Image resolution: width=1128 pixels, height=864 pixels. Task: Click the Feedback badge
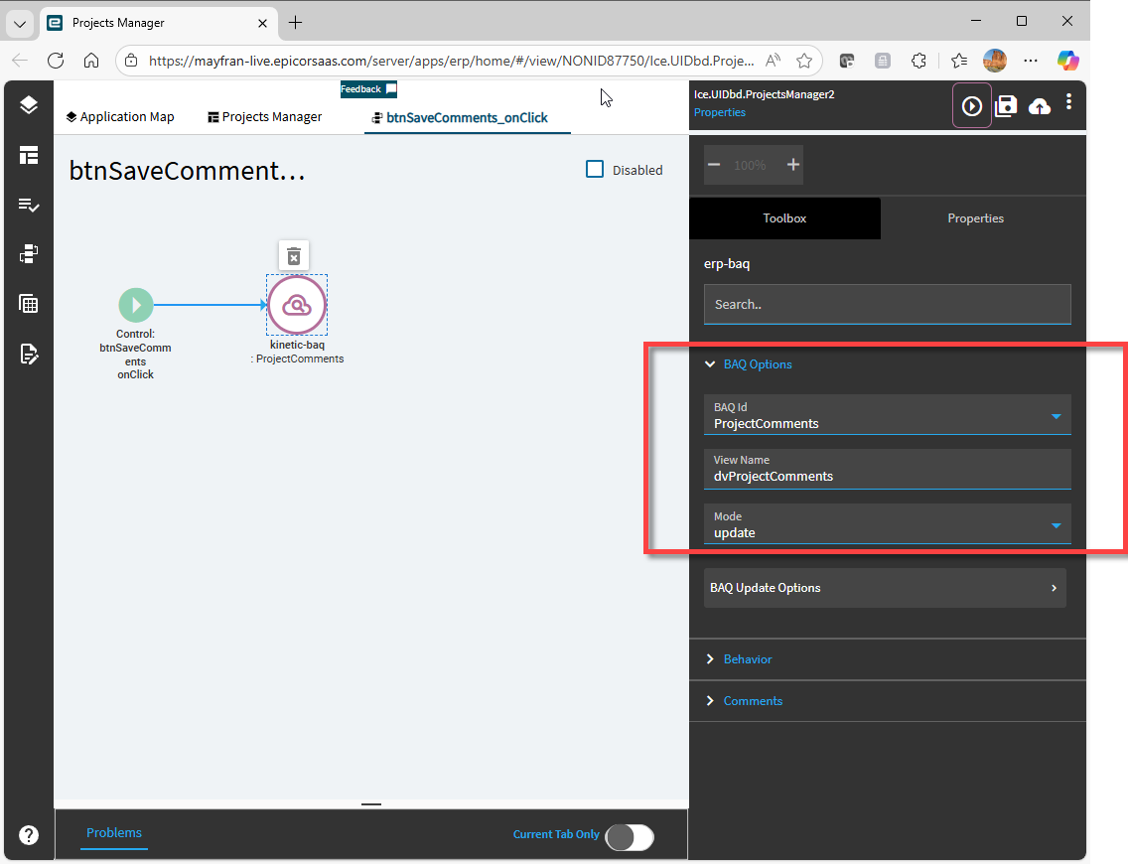[x=368, y=89]
